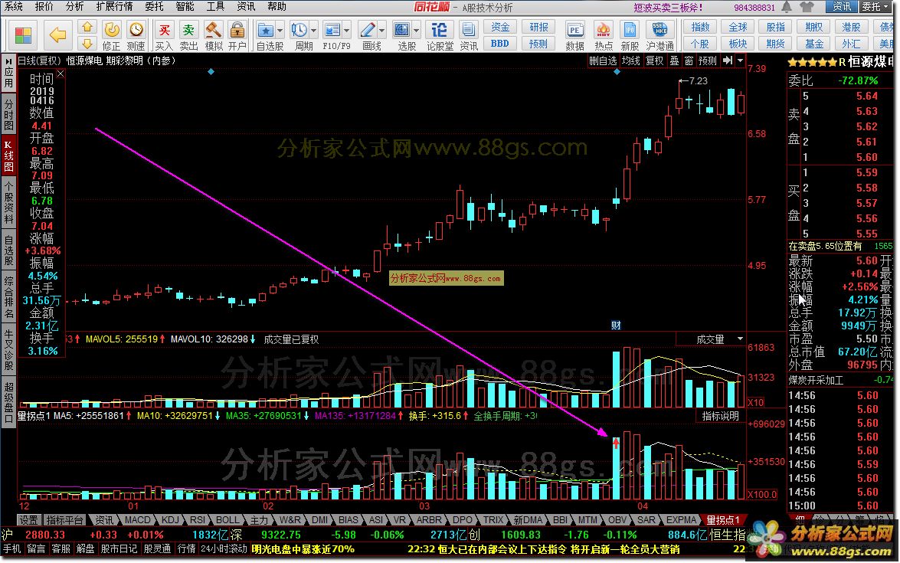The height and width of the screenshot is (563, 900).
Task: Click the 测速 clock icon
Action: 136,30
